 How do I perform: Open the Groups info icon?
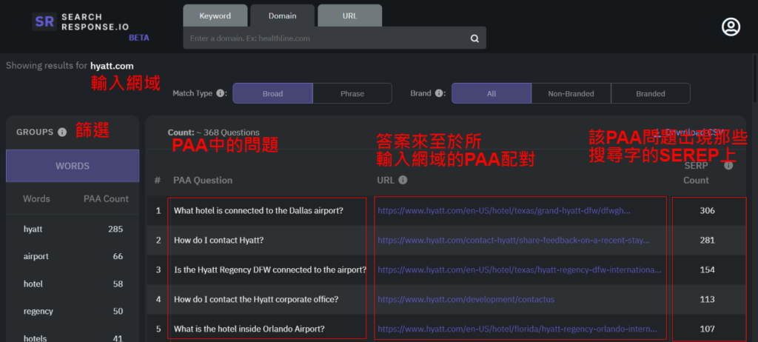click(x=62, y=132)
